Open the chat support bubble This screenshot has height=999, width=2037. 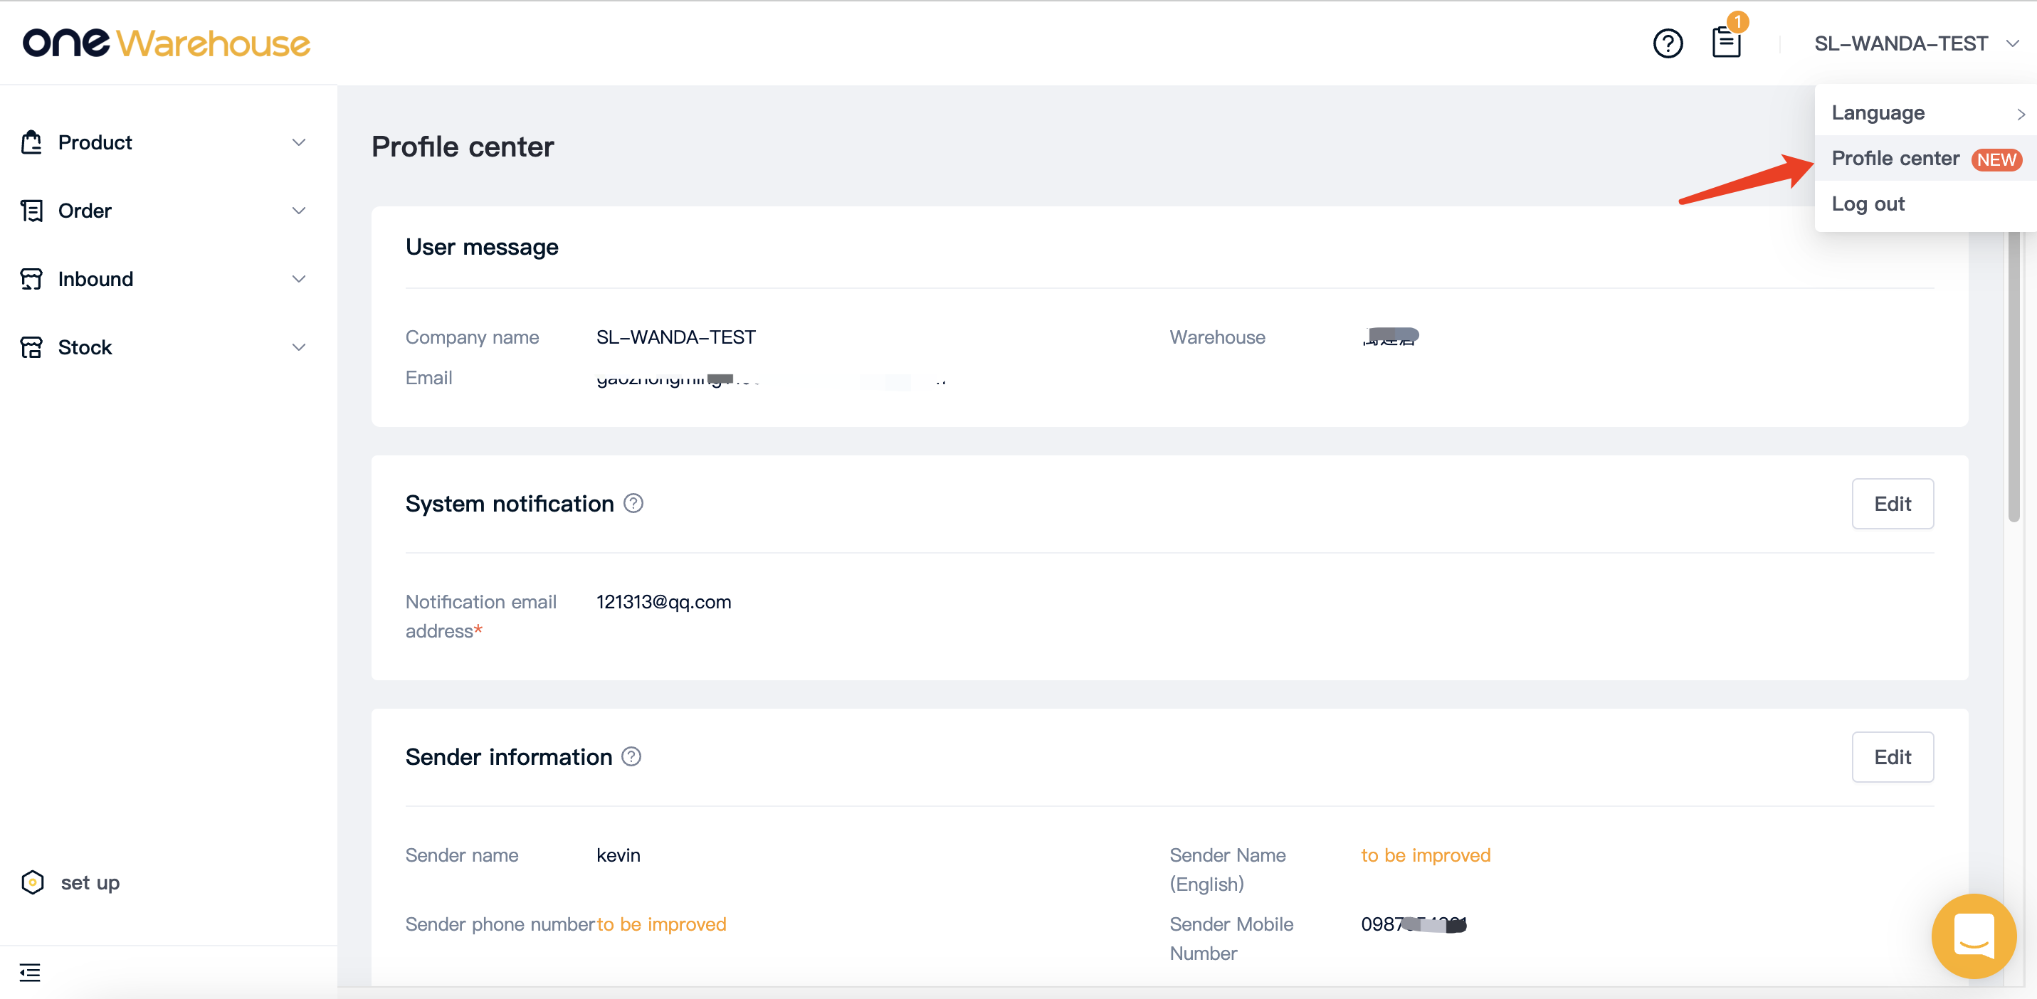[1974, 936]
